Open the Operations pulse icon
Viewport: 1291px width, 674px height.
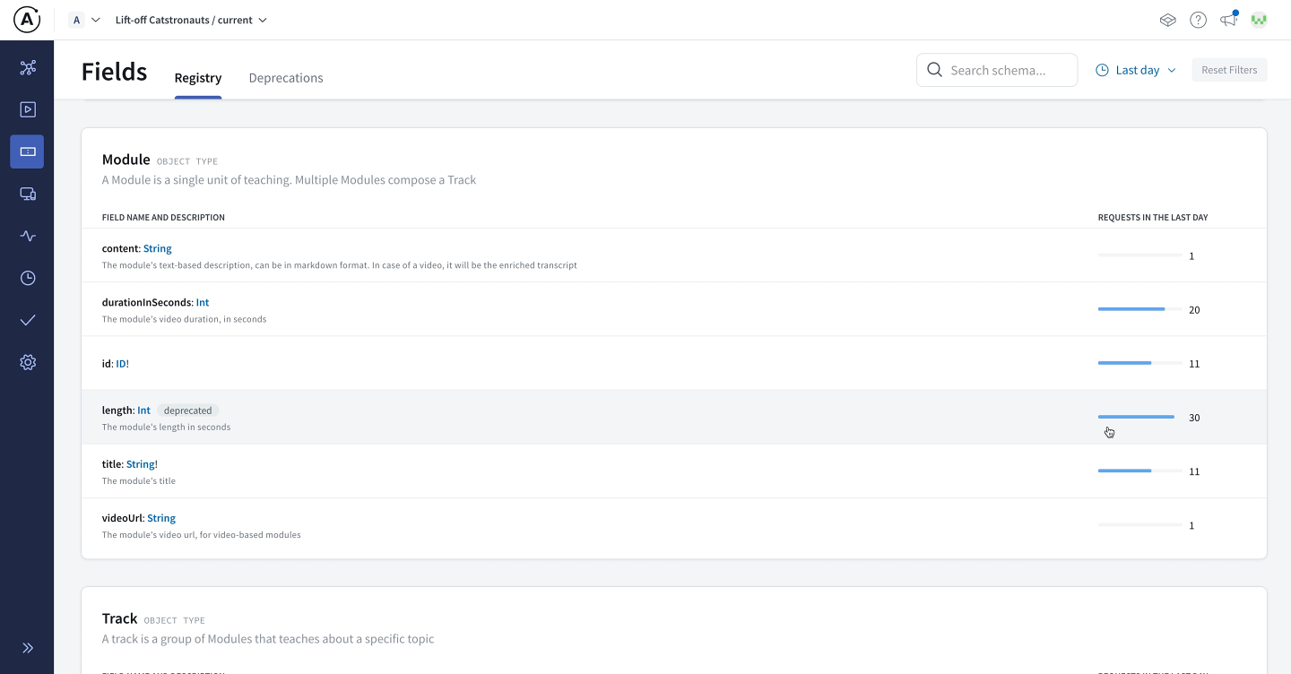28,236
